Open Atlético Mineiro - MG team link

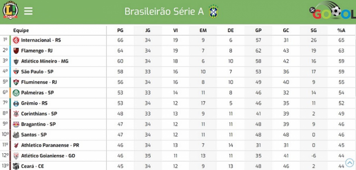coord(45,61)
